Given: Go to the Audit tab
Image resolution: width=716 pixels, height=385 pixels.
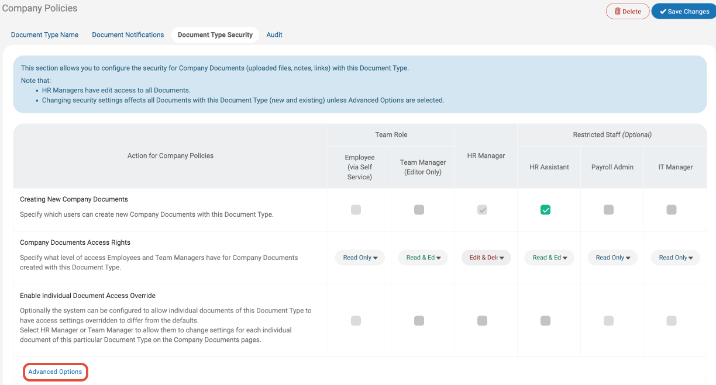Looking at the screenshot, I should click(x=274, y=34).
